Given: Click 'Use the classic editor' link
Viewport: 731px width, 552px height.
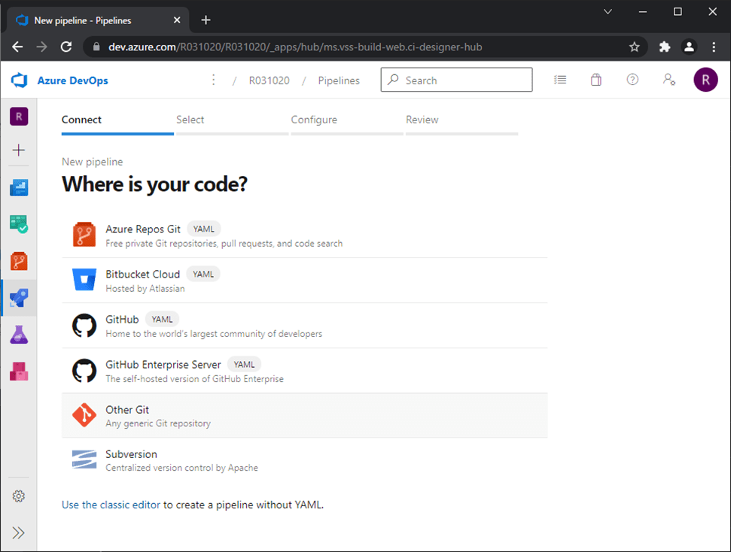Looking at the screenshot, I should click(111, 505).
